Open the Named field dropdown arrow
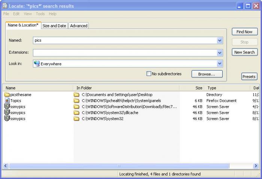Image resolution: width=262 pixels, height=179 pixels. click(220, 40)
